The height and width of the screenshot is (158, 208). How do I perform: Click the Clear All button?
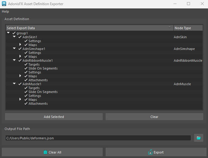pos(52,152)
